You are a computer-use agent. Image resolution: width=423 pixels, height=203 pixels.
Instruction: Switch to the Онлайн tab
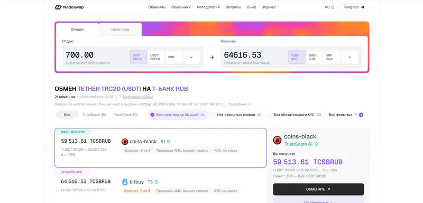click(x=77, y=30)
